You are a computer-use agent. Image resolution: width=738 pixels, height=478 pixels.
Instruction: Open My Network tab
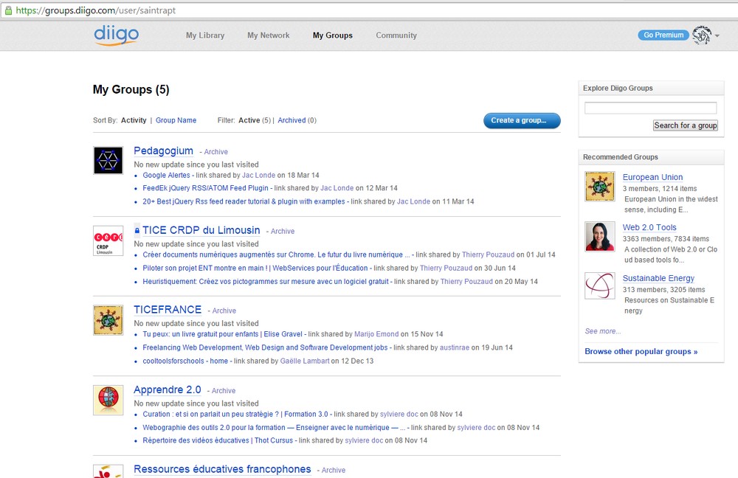click(269, 35)
